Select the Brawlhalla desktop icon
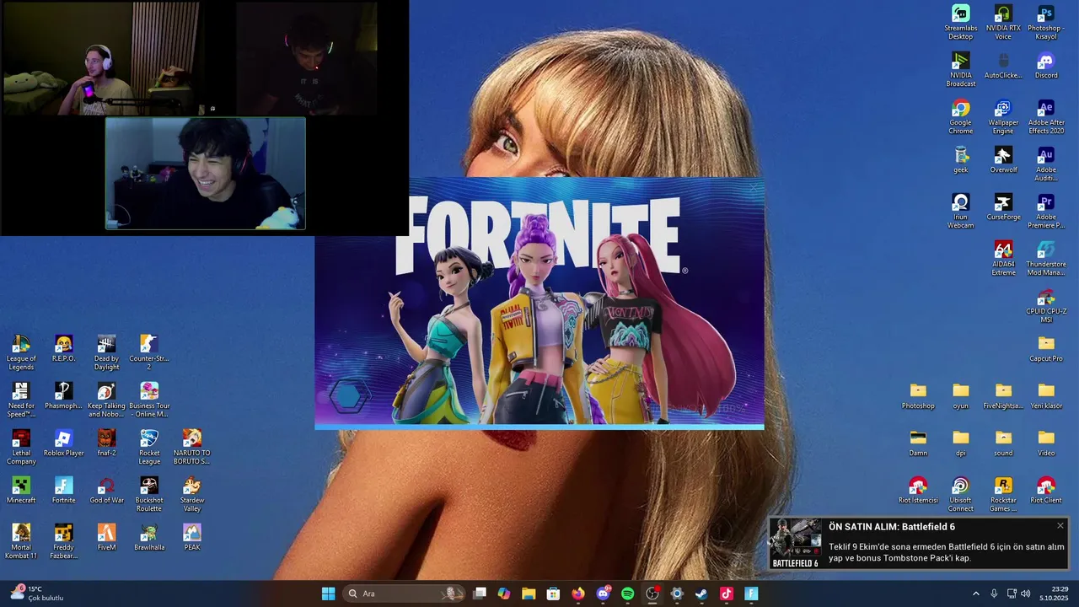The image size is (1079, 607). [x=149, y=538]
